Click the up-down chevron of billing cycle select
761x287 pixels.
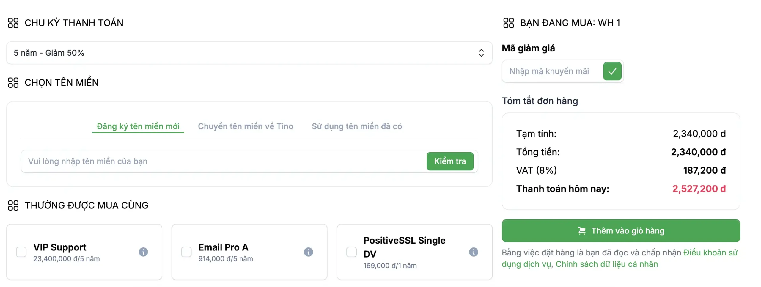481,53
